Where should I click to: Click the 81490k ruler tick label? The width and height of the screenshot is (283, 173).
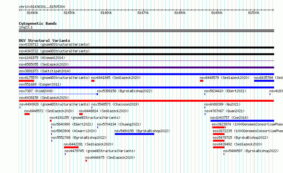(217, 13)
